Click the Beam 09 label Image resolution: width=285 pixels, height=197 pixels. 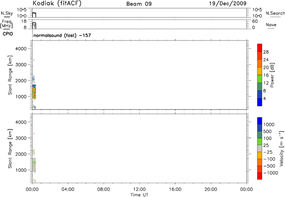pos(139,4)
